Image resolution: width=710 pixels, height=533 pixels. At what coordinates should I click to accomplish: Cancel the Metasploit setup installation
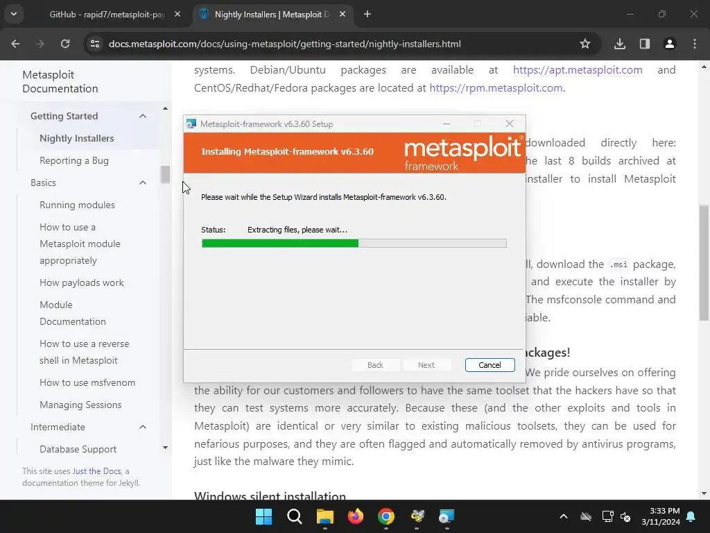click(490, 365)
